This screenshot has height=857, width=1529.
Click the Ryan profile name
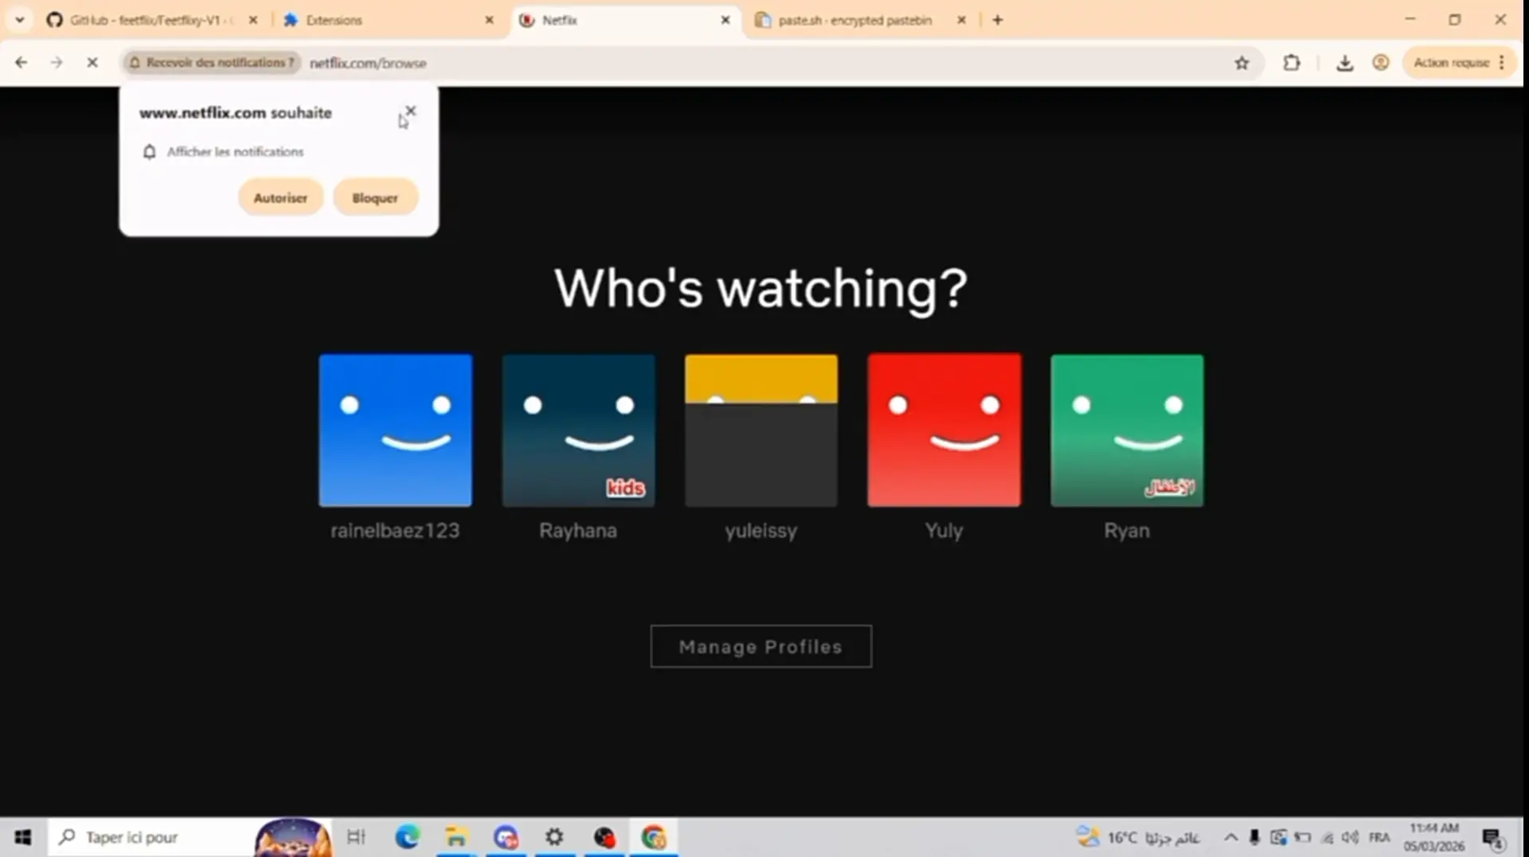coord(1127,531)
